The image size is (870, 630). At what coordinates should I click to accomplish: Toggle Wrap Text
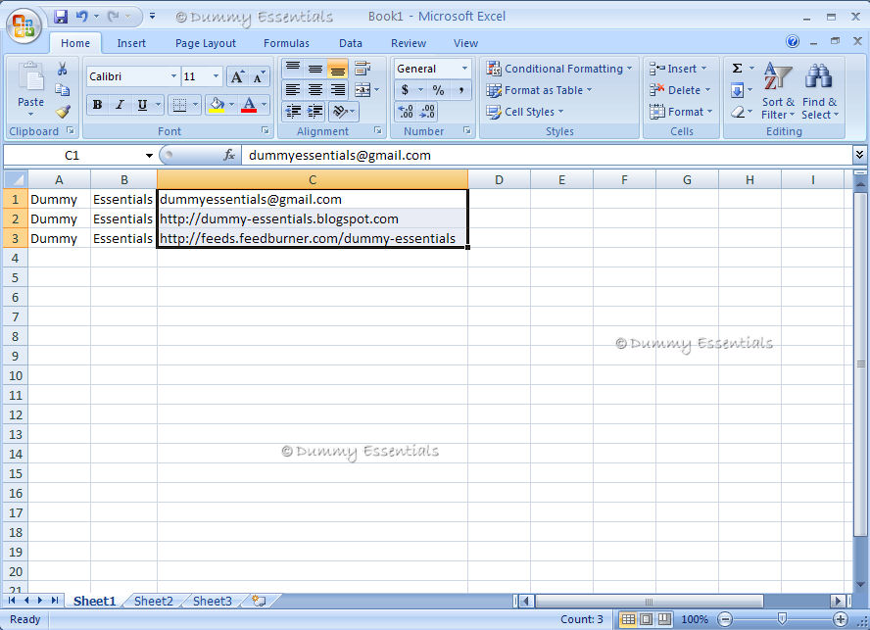click(x=362, y=69)
